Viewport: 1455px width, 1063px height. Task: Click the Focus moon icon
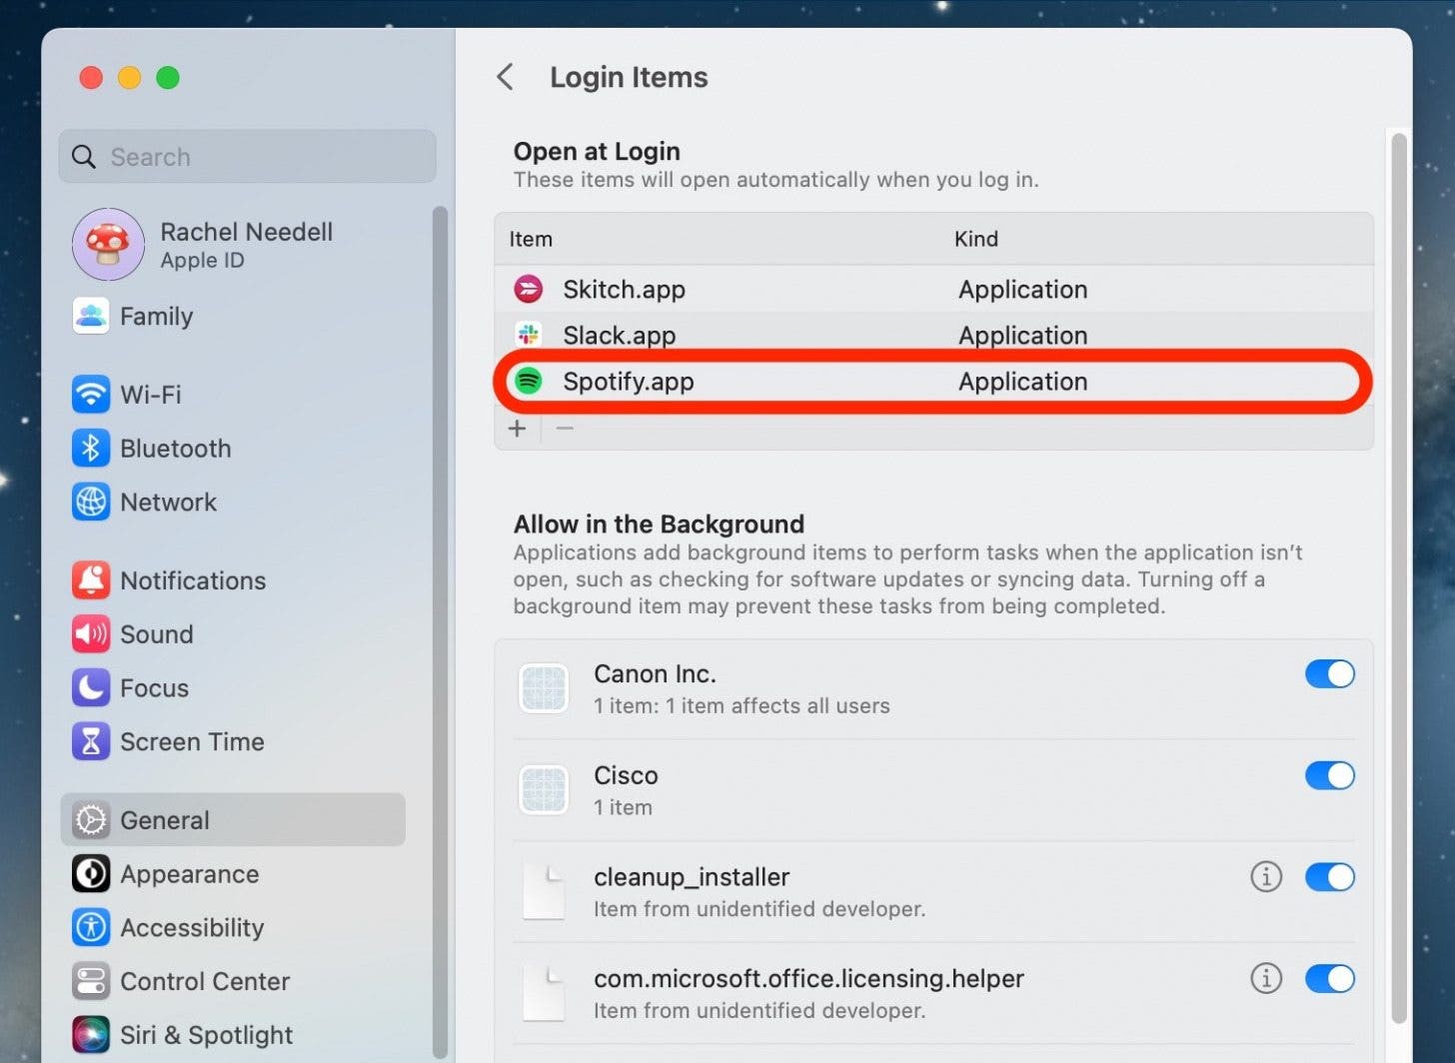pos(91,688)
